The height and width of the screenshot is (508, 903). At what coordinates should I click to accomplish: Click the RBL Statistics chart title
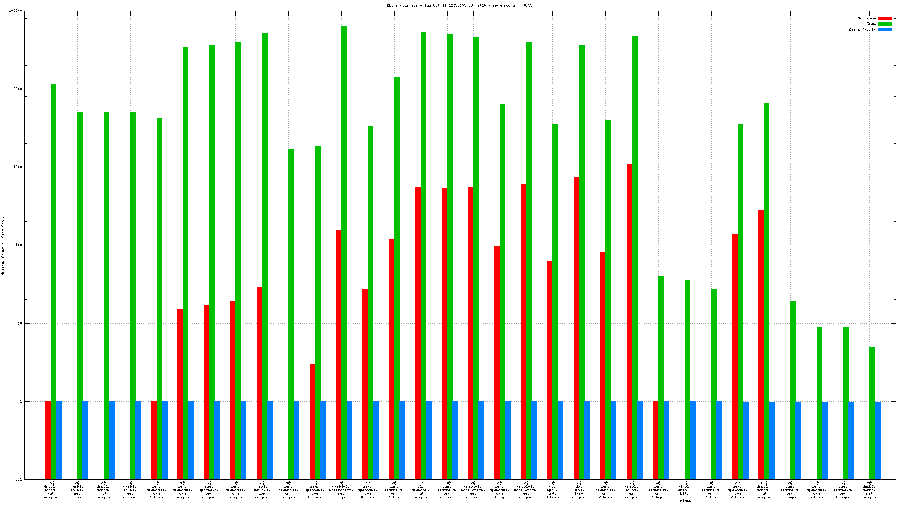(459, 5)
